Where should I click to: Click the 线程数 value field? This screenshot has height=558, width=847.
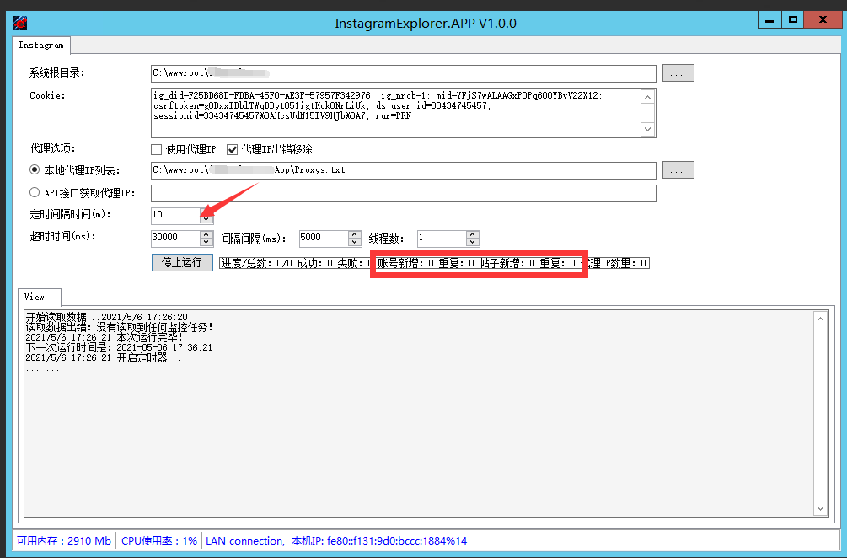pyautogui.click(x=442, y=238)
